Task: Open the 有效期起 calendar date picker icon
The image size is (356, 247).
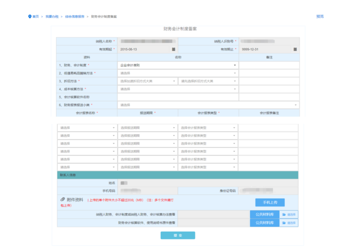Action: [174, 49]
